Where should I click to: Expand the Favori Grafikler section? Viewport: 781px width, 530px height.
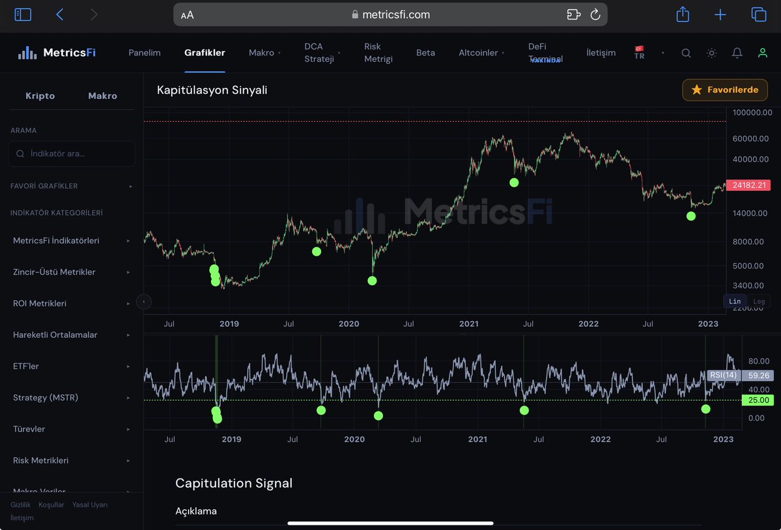71,186
